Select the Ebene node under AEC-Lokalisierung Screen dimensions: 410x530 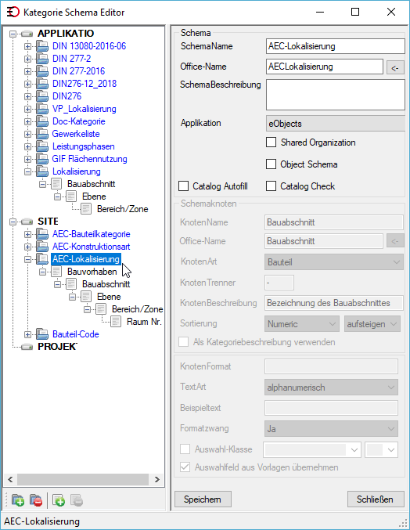(109, 297)
